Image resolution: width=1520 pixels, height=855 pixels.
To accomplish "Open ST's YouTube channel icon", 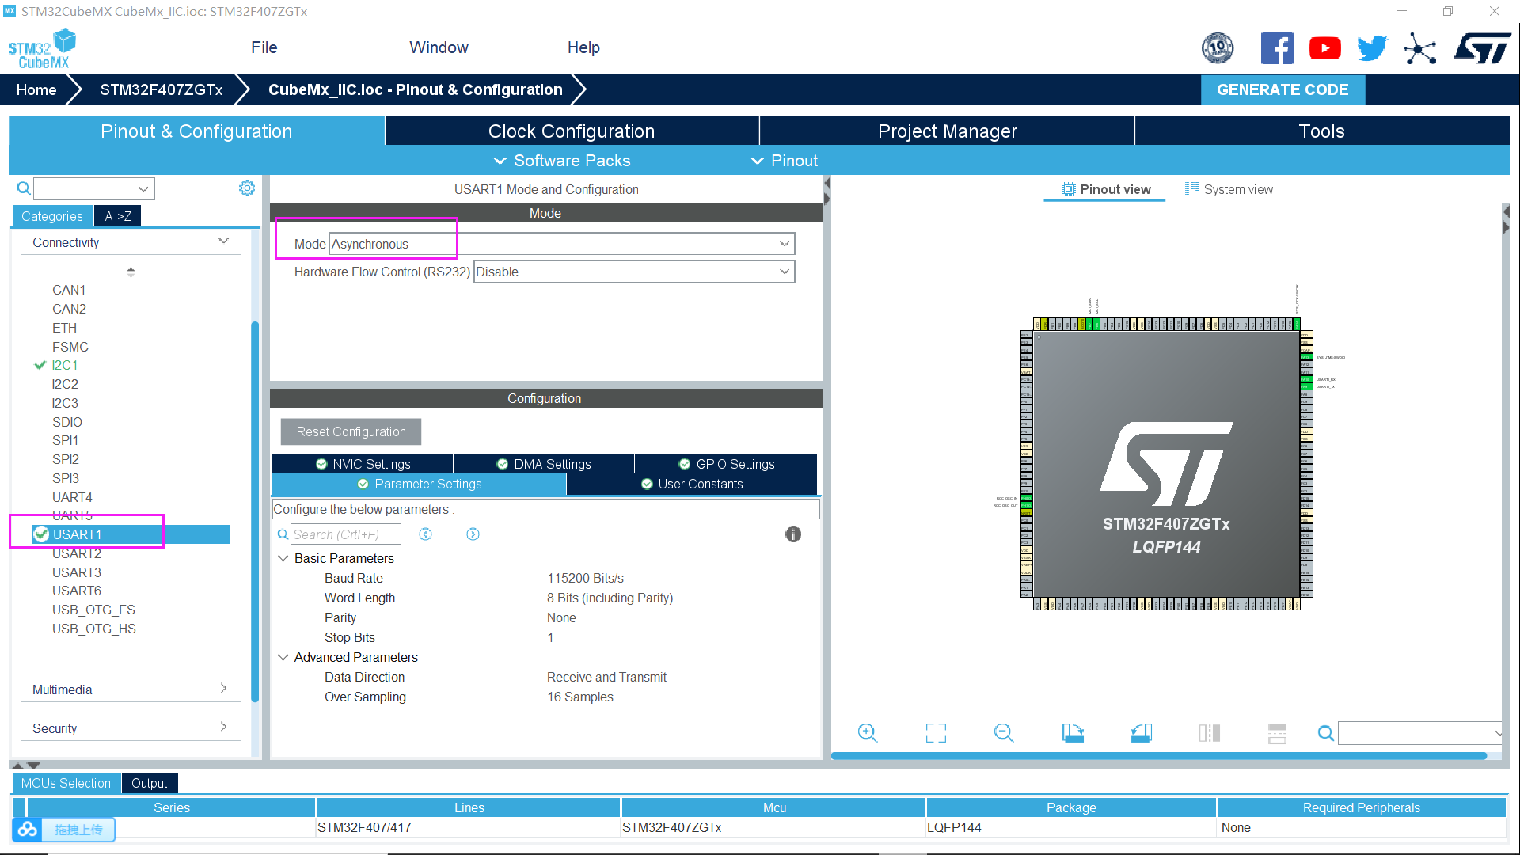I will tap(1324, 47).
